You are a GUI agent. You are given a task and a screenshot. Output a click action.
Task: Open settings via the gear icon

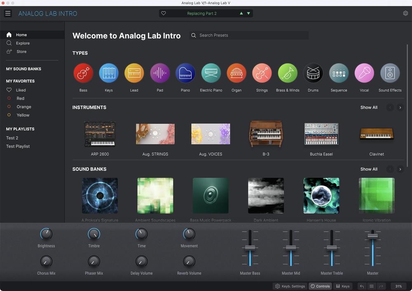[405, 14]
